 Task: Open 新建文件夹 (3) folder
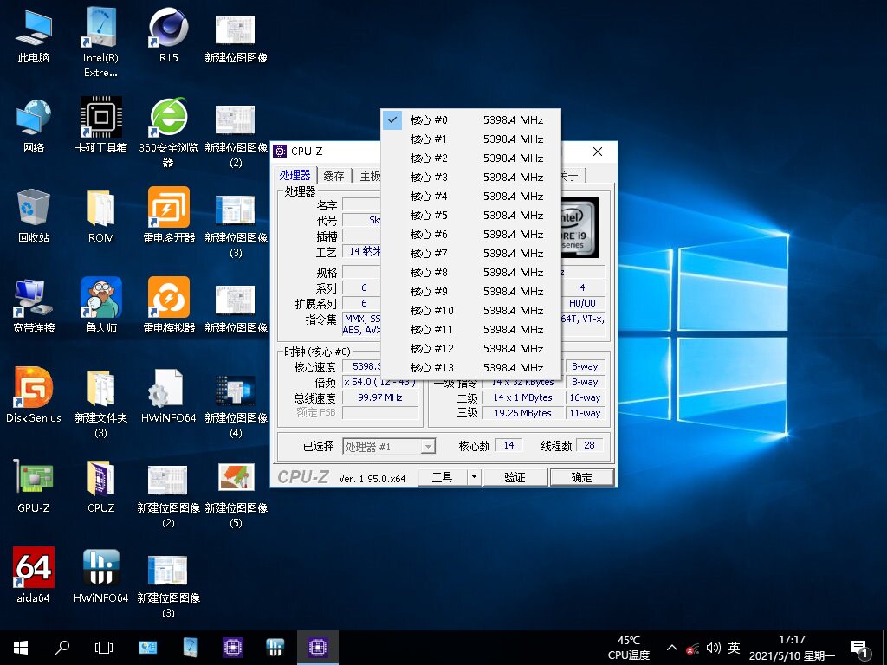coord(100,404)
